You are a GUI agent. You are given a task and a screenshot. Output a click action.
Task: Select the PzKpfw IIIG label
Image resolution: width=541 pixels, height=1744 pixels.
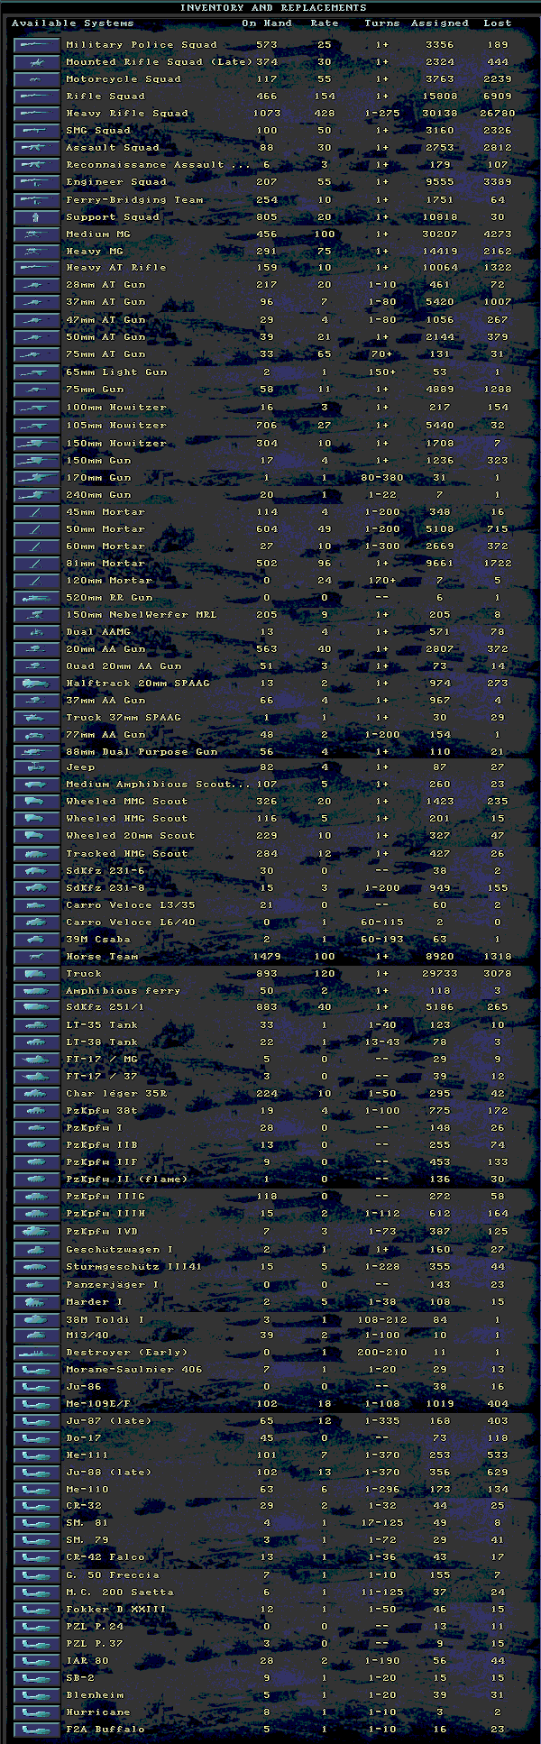(105, 1196)
